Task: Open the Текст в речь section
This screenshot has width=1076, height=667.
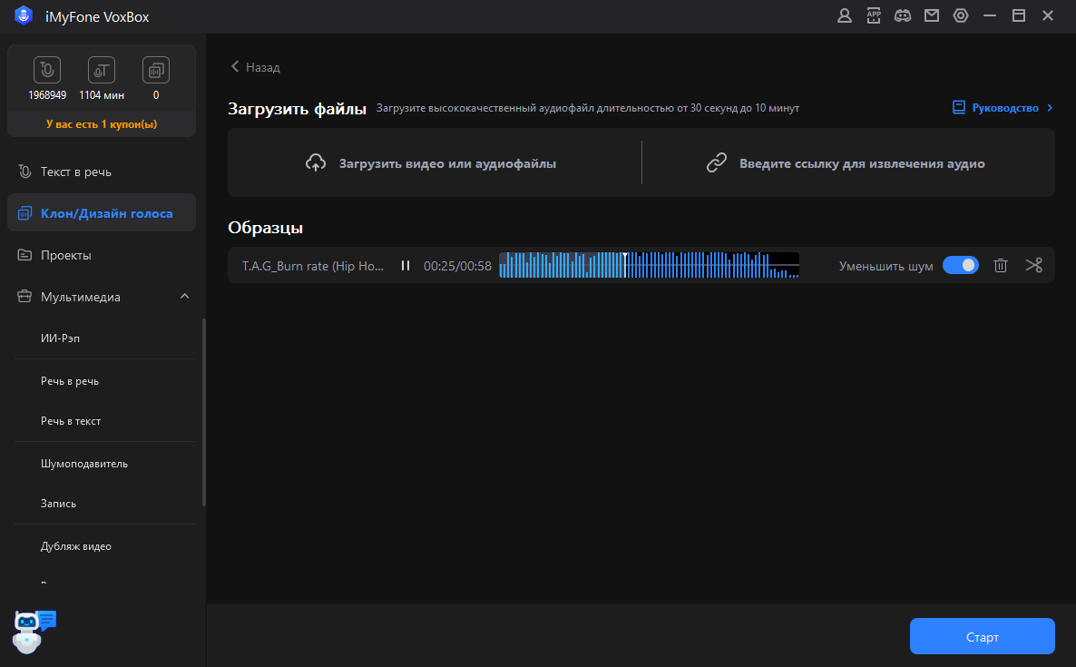Action: click(x=102, y=172)
